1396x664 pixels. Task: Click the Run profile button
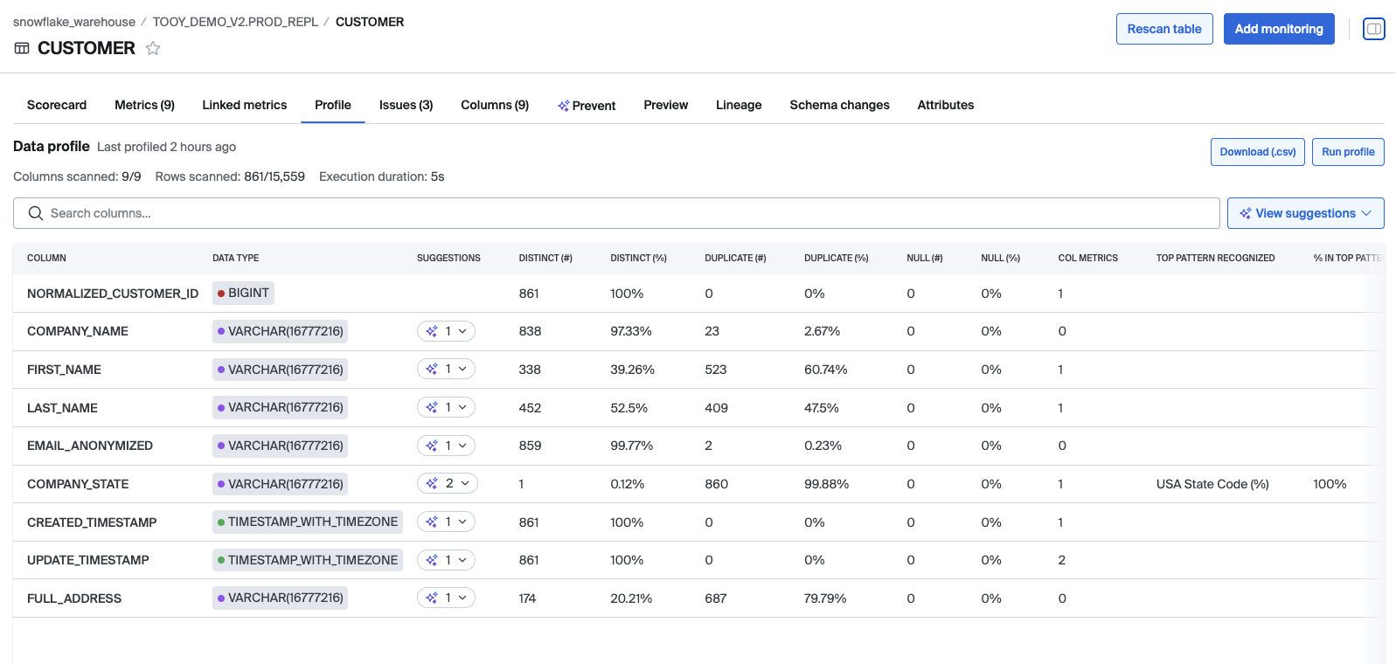point(1348,152)
